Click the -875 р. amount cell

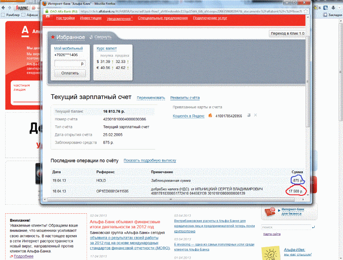click(297, 180)
